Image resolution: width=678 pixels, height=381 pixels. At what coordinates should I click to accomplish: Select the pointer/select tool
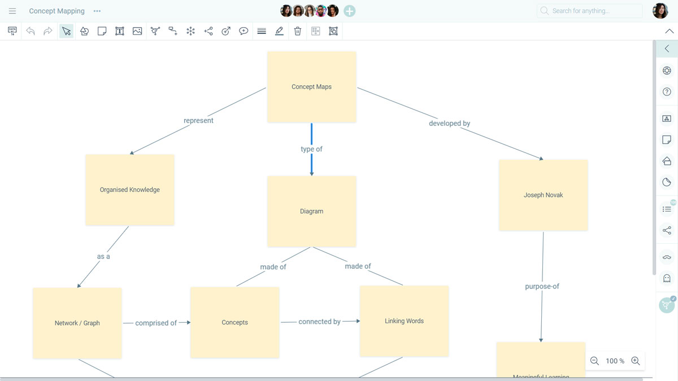click(67, 31)
